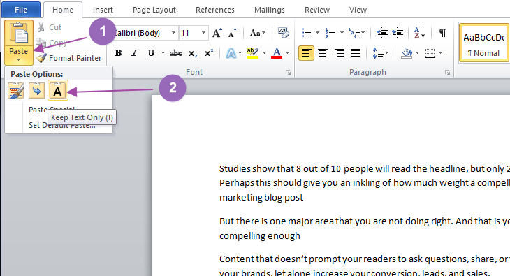
Task: Click the paragraph starting 'Studies show that'
Action: click(364, 183)
